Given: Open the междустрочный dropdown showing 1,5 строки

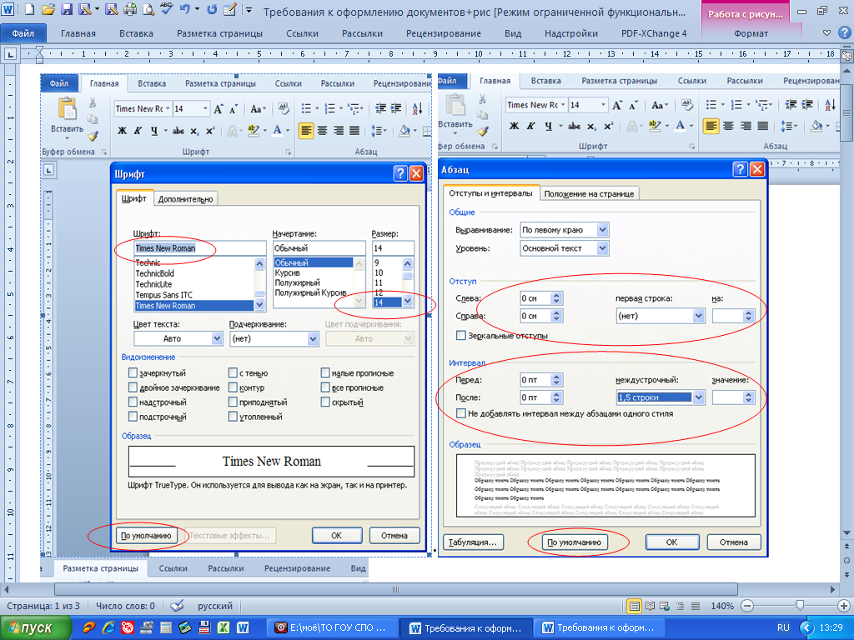Looking at the screenshot, I should click(699, 397).
